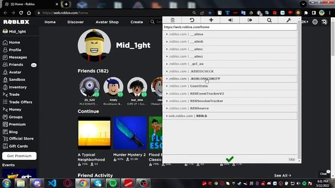The image size is (335, 188).
Task: Expand the _gcl_au cookie row
Action: coord(230,64)
